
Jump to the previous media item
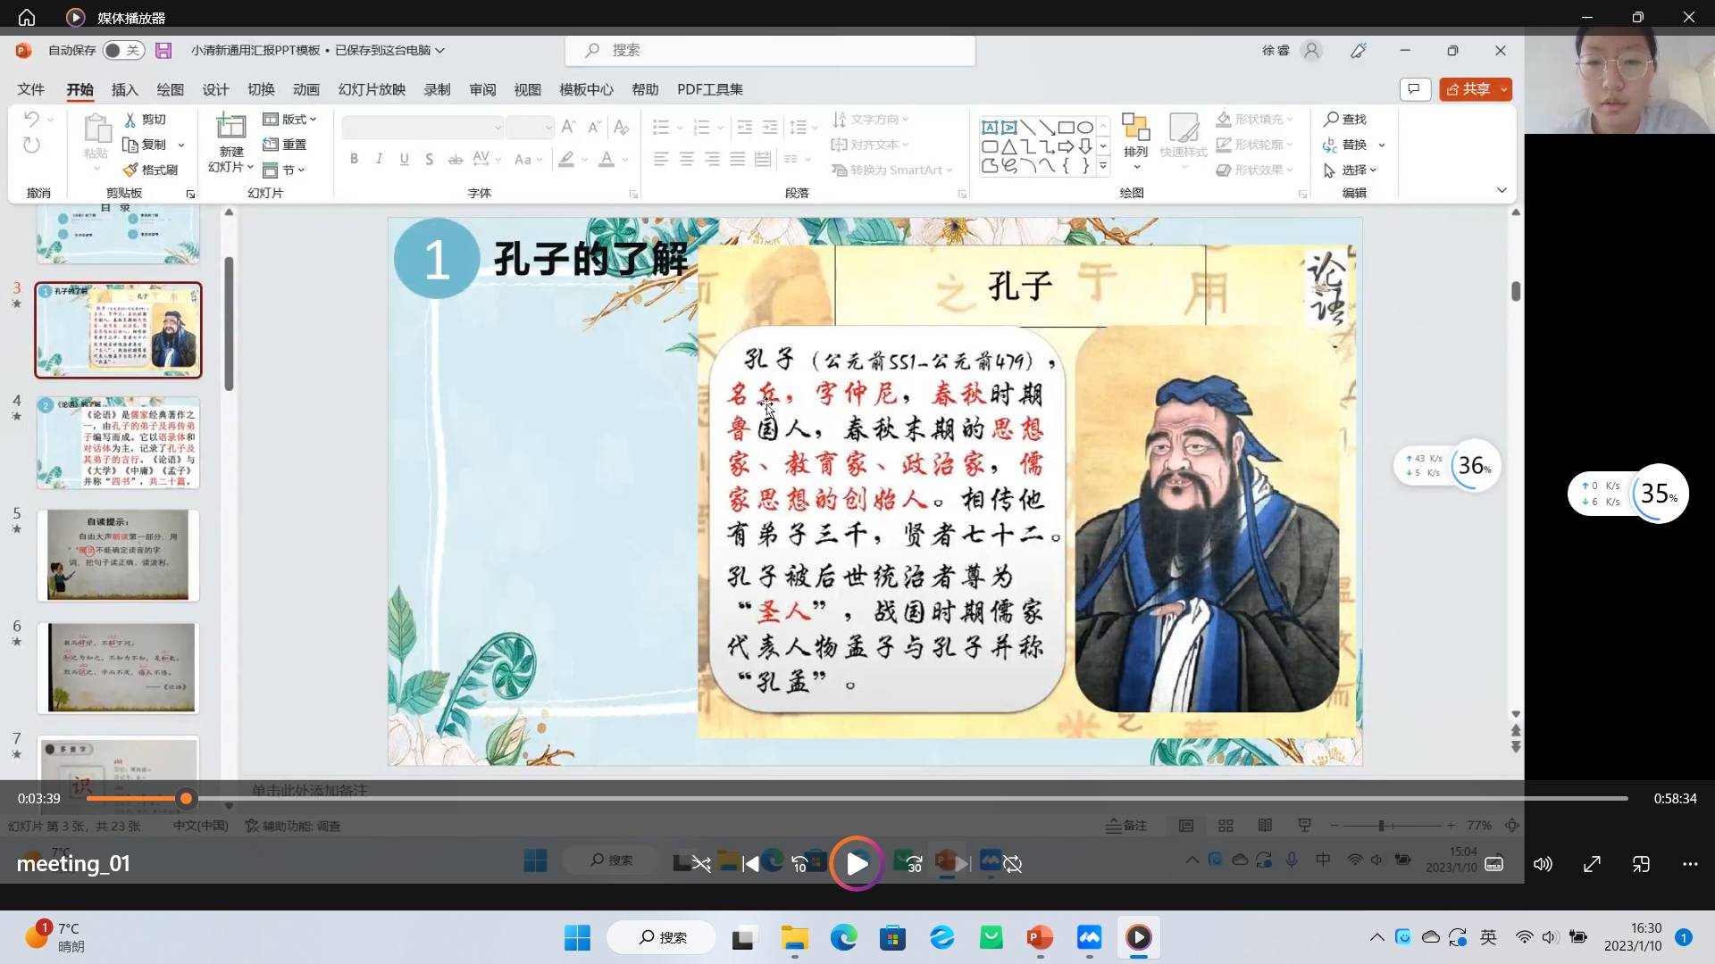(x=751, y=863)
